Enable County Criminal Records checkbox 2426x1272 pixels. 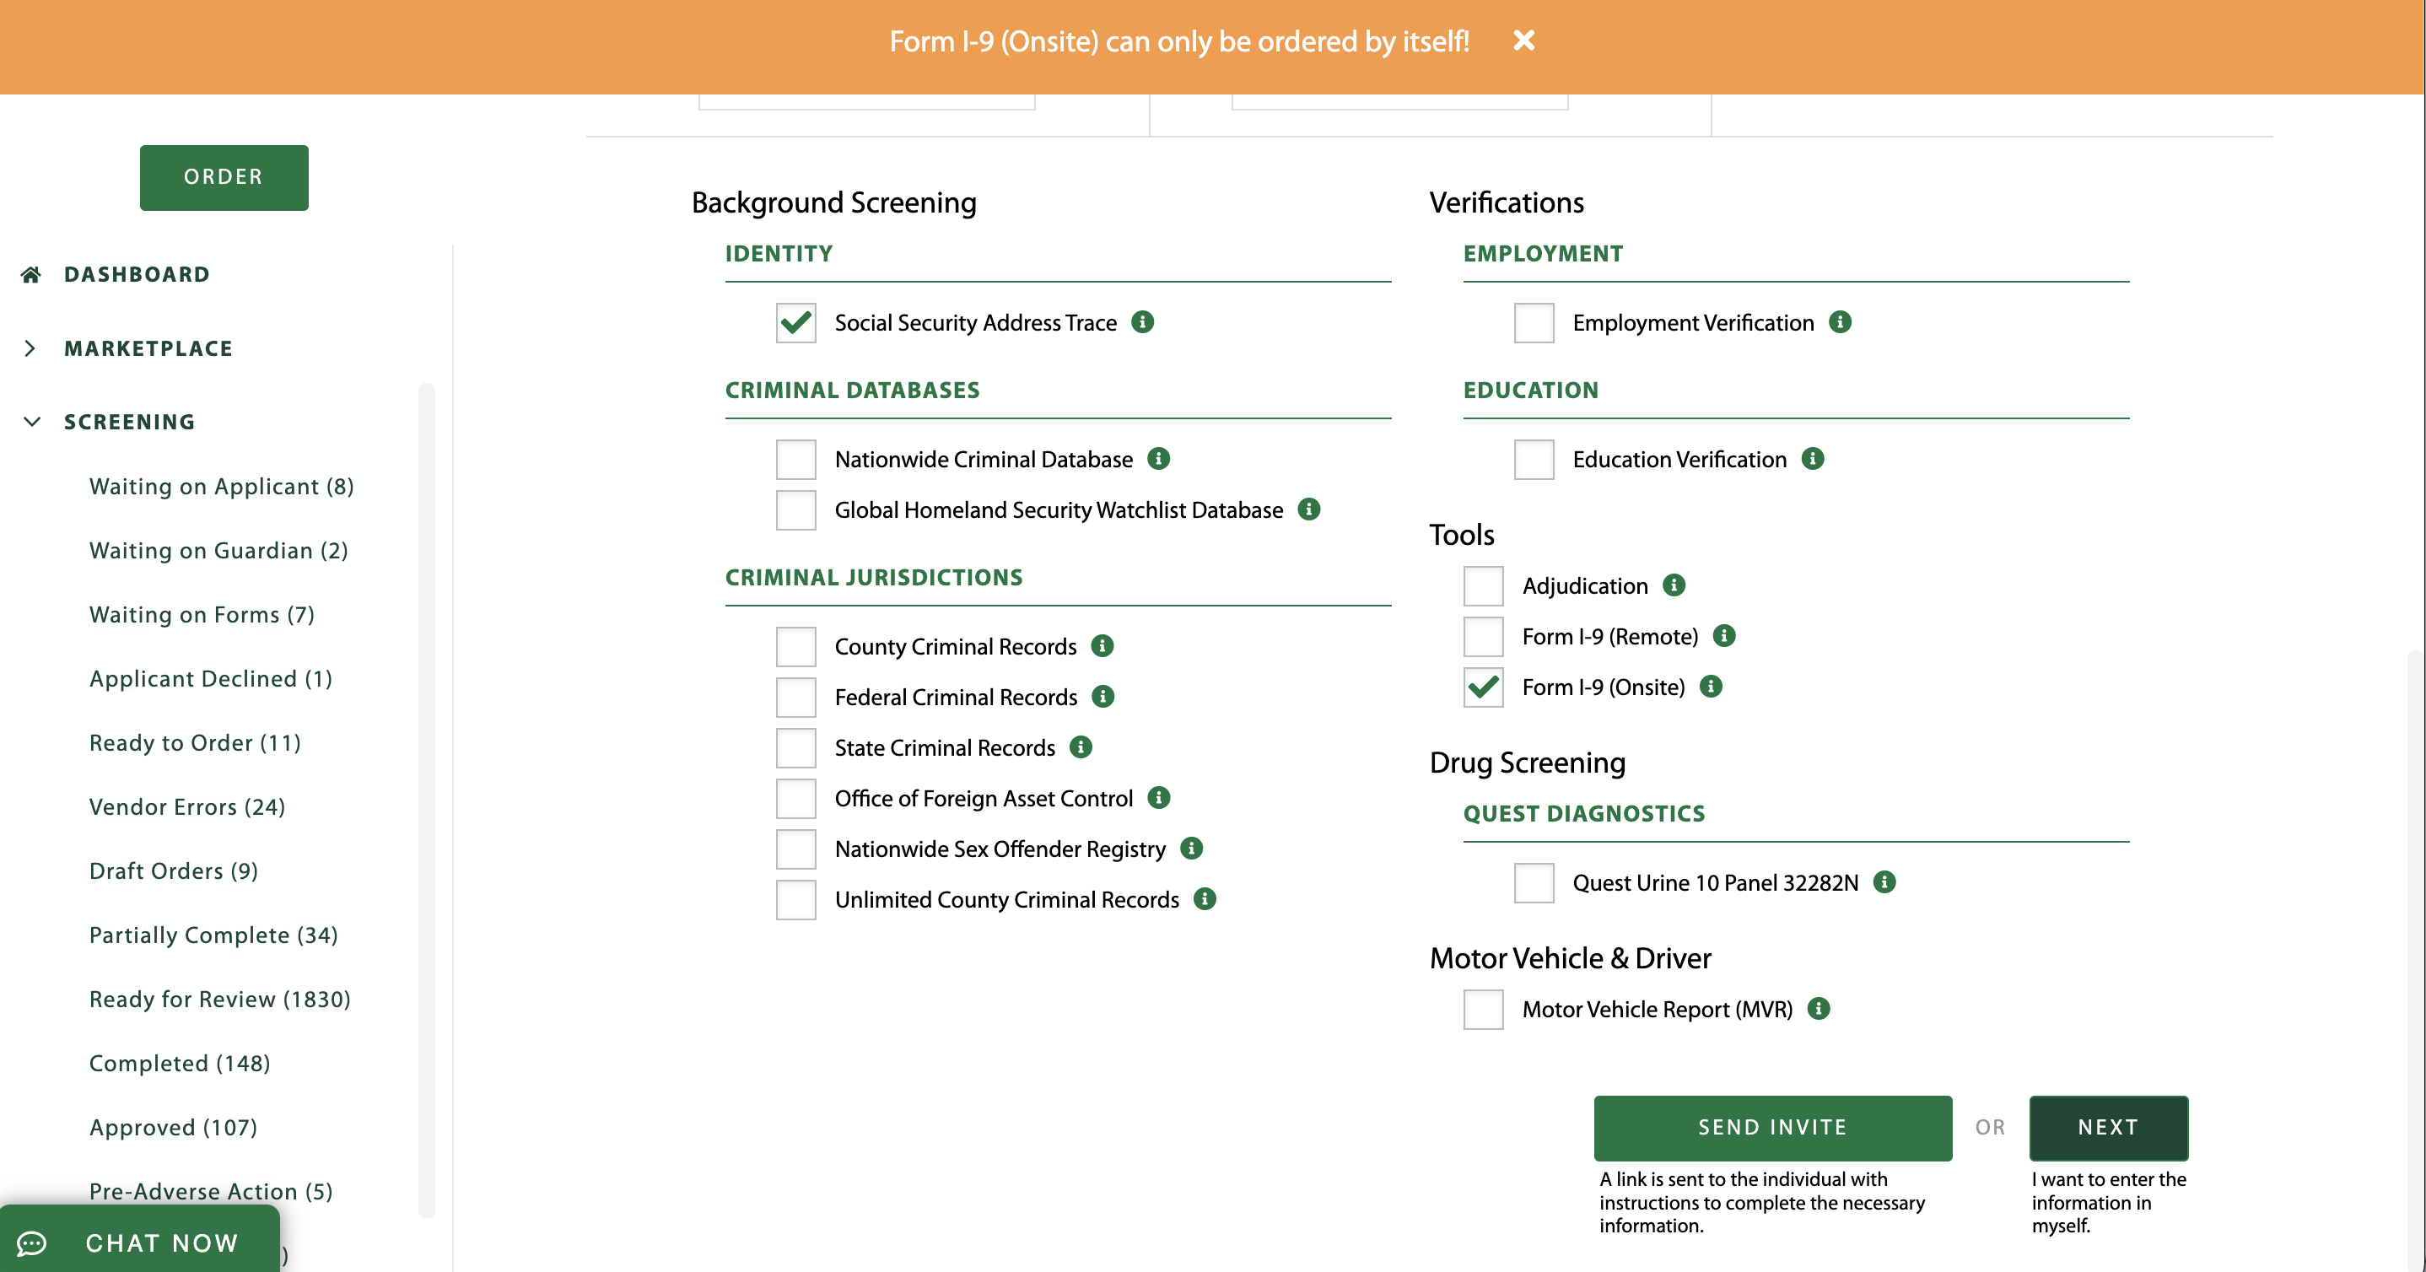[x=795, y=647]
